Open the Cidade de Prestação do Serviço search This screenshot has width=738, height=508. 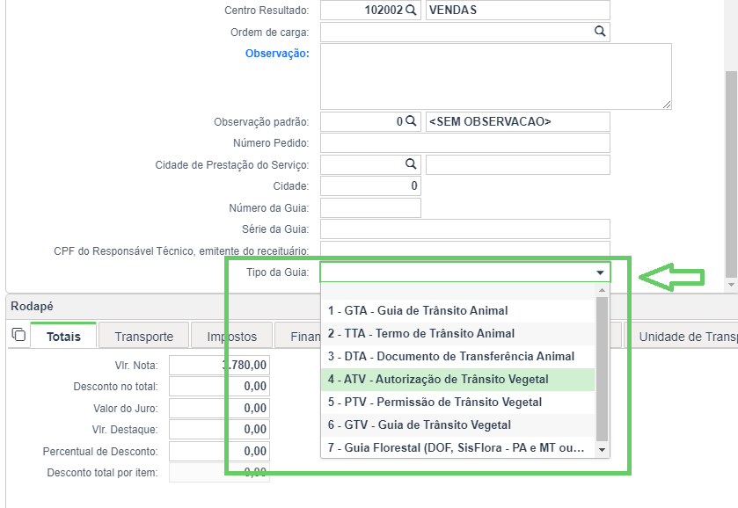click(411, 163)
